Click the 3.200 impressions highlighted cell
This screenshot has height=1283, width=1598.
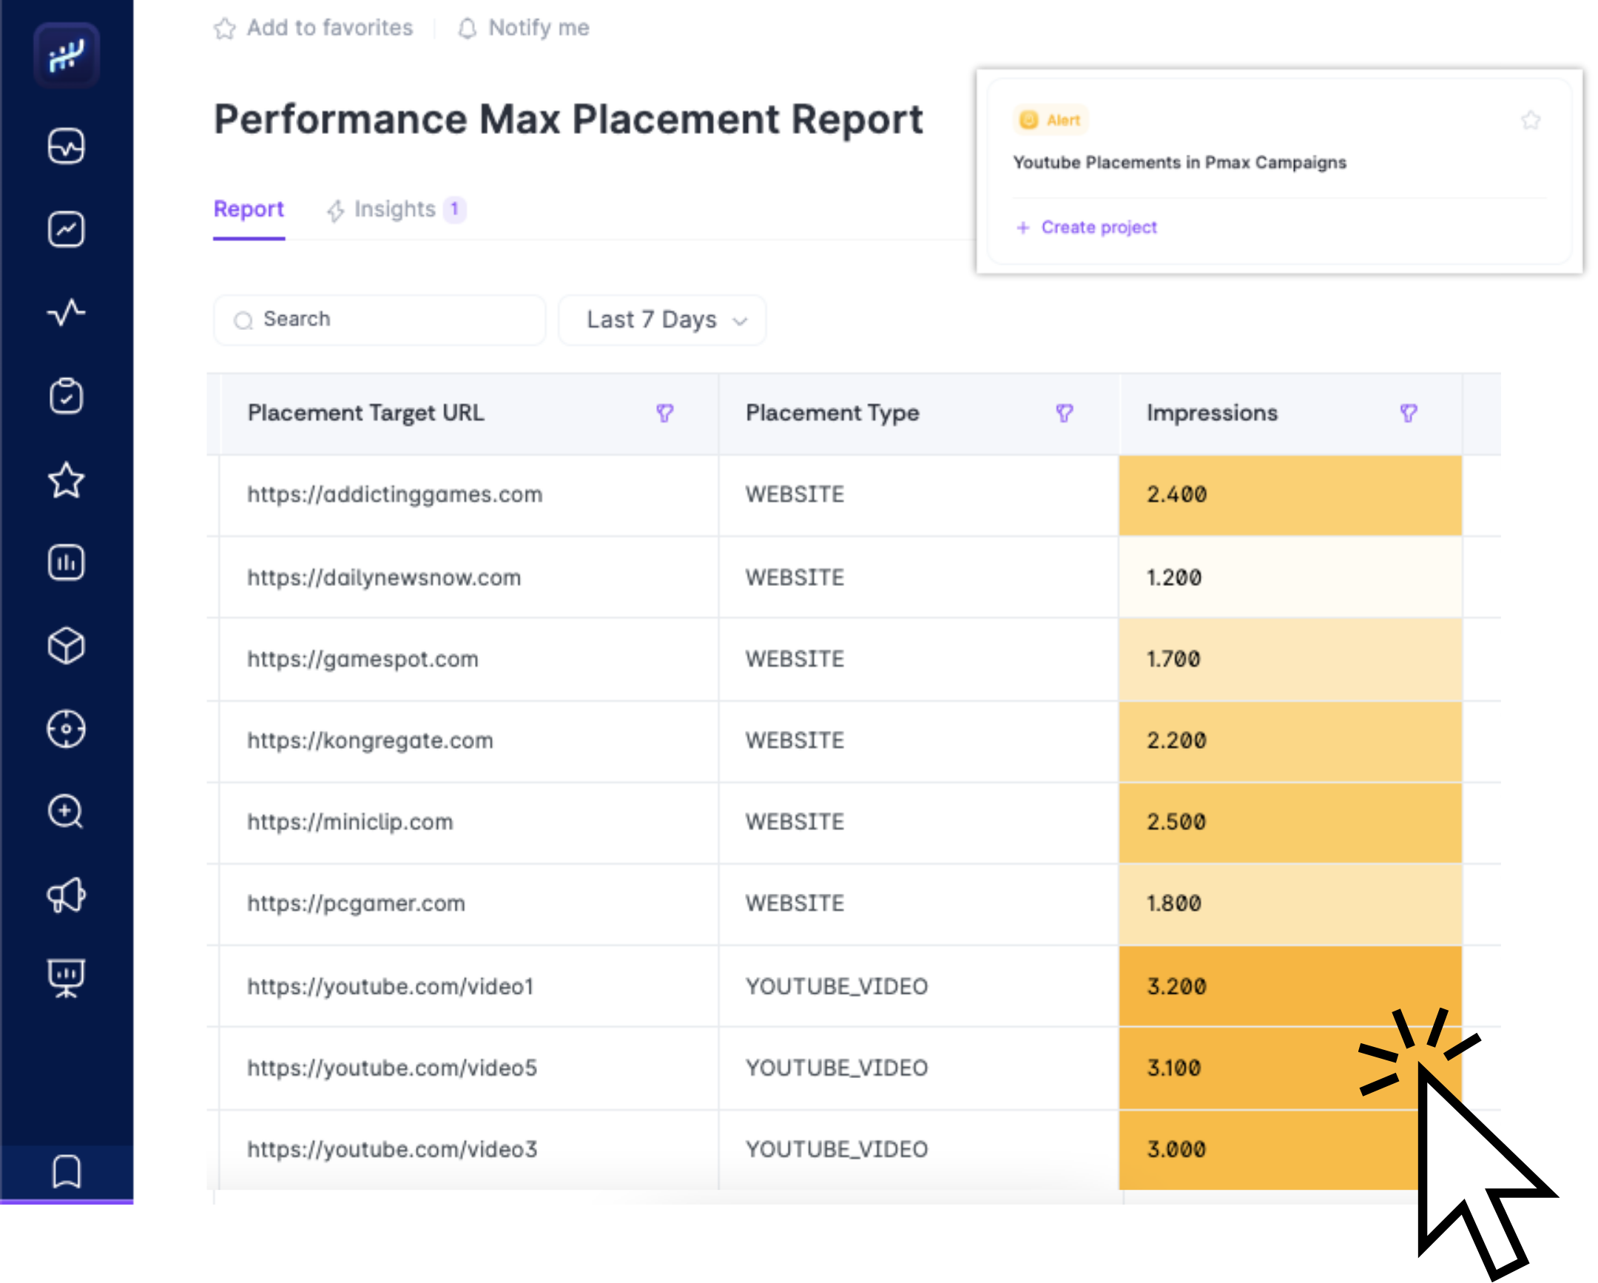point(1289,986)
